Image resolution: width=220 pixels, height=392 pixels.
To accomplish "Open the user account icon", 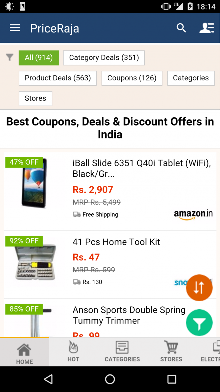I will (x=207, y=28).
